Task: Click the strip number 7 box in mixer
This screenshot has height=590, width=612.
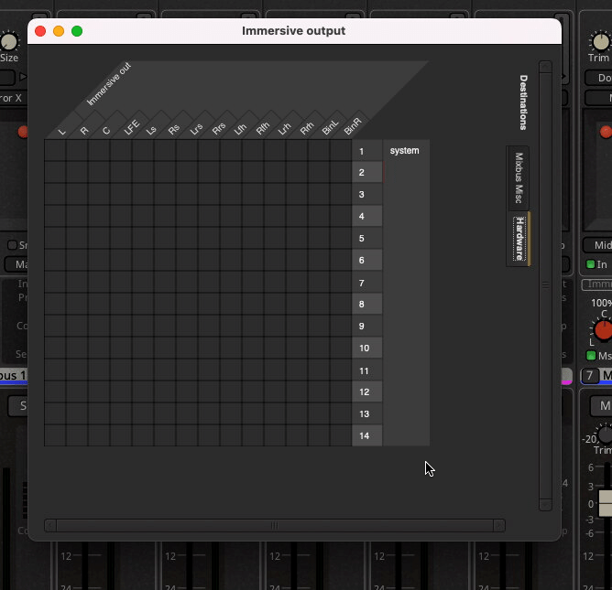Action: [x=590, y=376]
